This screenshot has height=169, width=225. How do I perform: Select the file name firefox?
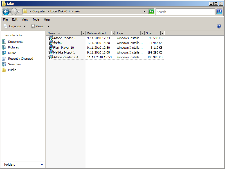coord(58,43)
